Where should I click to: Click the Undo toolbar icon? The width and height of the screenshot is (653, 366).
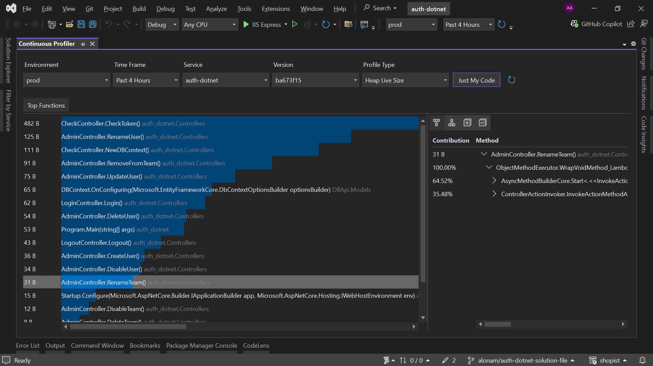108,24
